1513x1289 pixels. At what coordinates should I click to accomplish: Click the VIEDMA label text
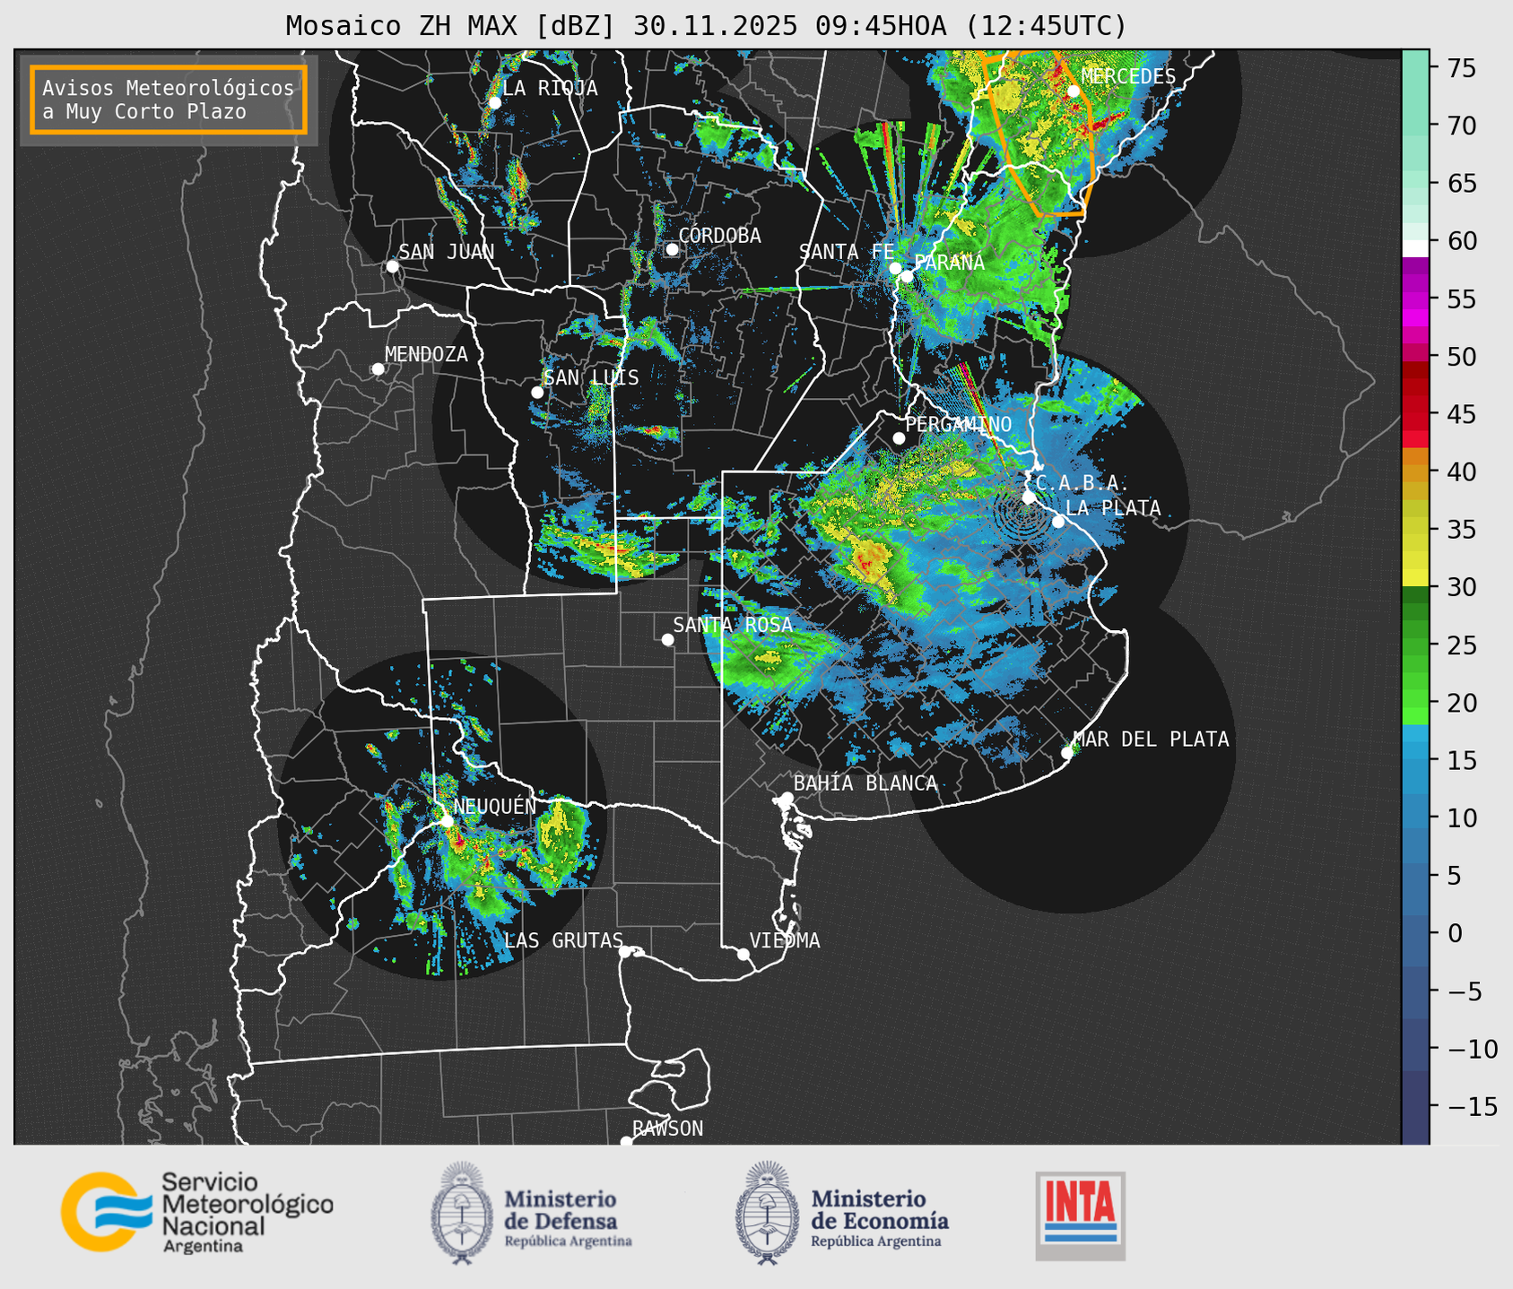pos(785,940)
